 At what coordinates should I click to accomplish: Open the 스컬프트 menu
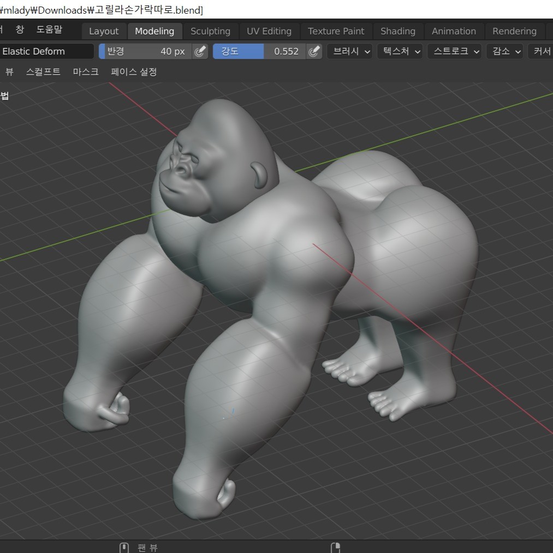[x=43, y=72]
